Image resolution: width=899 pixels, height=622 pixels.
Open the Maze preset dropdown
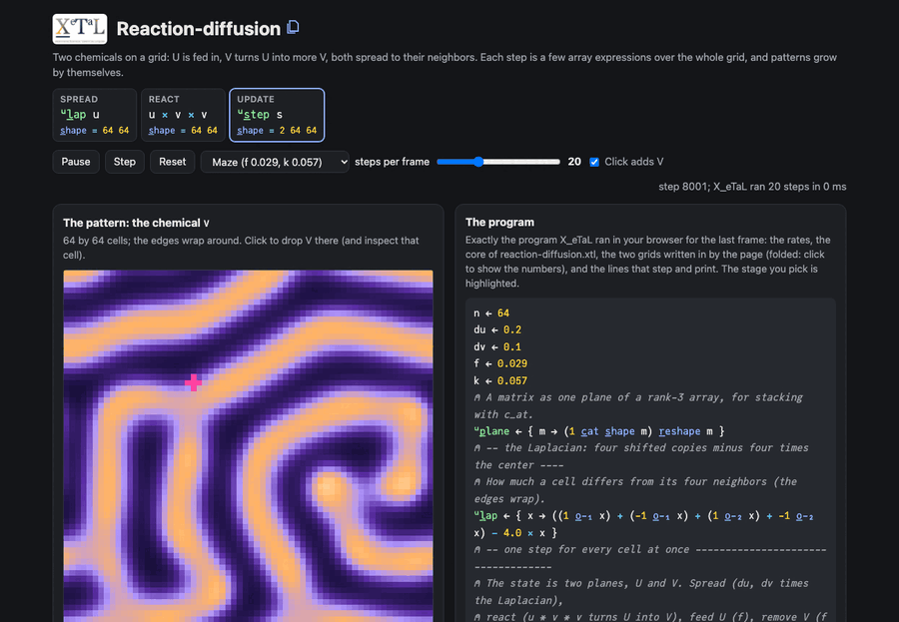point(275,162)
